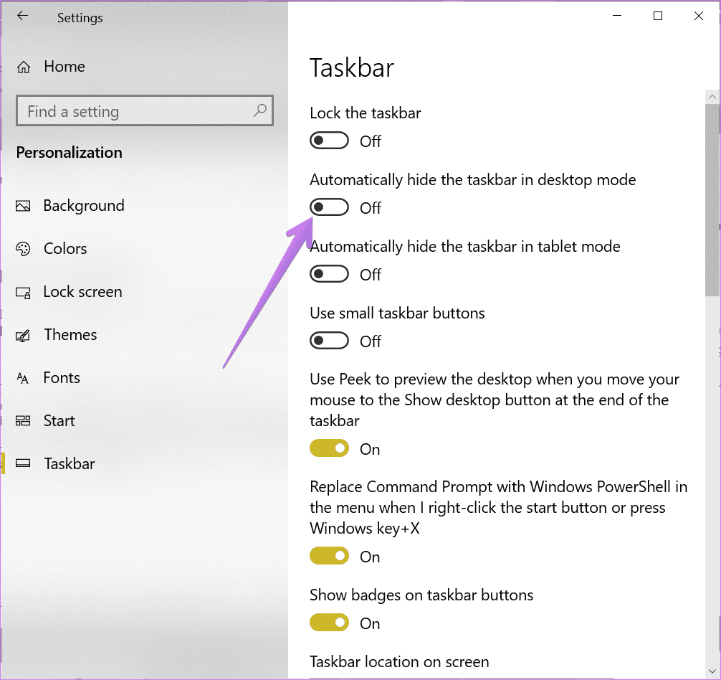Open Themes settings
Image resolution: width=721 pixels, height=680 pixels.
[x=70, y=335]
